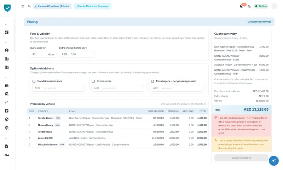Click Passengers per seat amount field
The image size is (283, 170).
point(177,88)
